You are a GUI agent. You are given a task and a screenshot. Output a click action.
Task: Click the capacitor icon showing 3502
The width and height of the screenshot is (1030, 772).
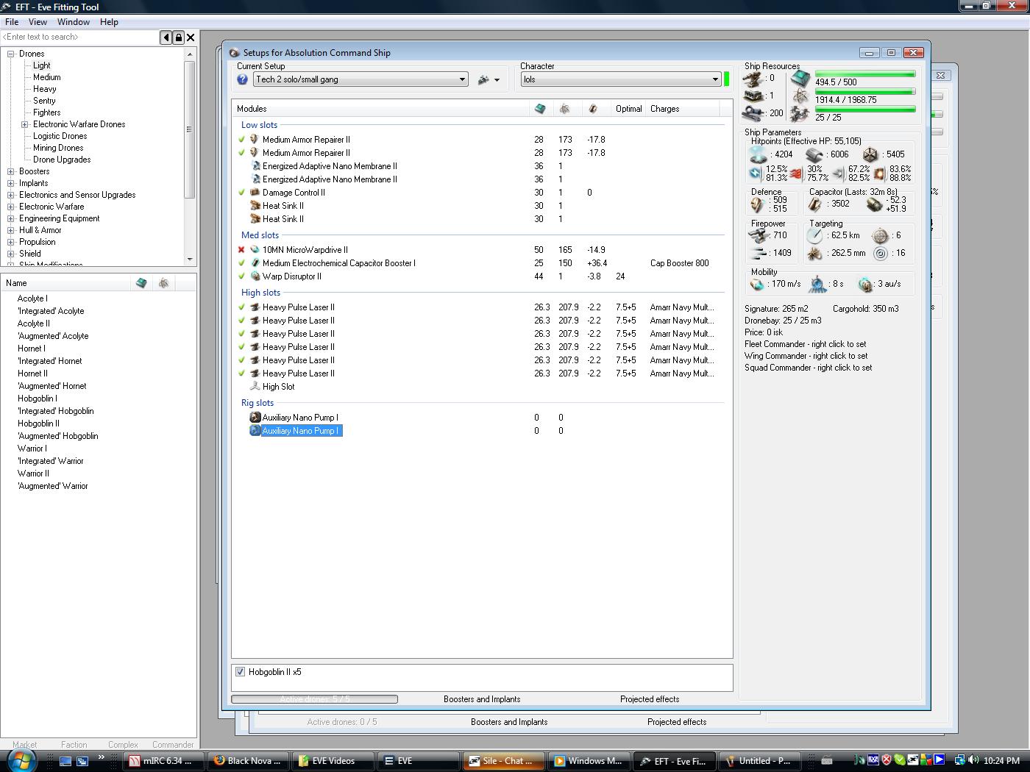click(x=815, y=204)
